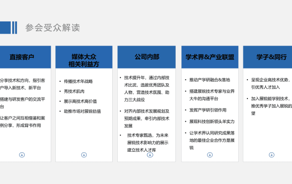Select the 学子&同行 card header
Screen dimensions: 292x184
pyautogui.click(x=267, y=57)
